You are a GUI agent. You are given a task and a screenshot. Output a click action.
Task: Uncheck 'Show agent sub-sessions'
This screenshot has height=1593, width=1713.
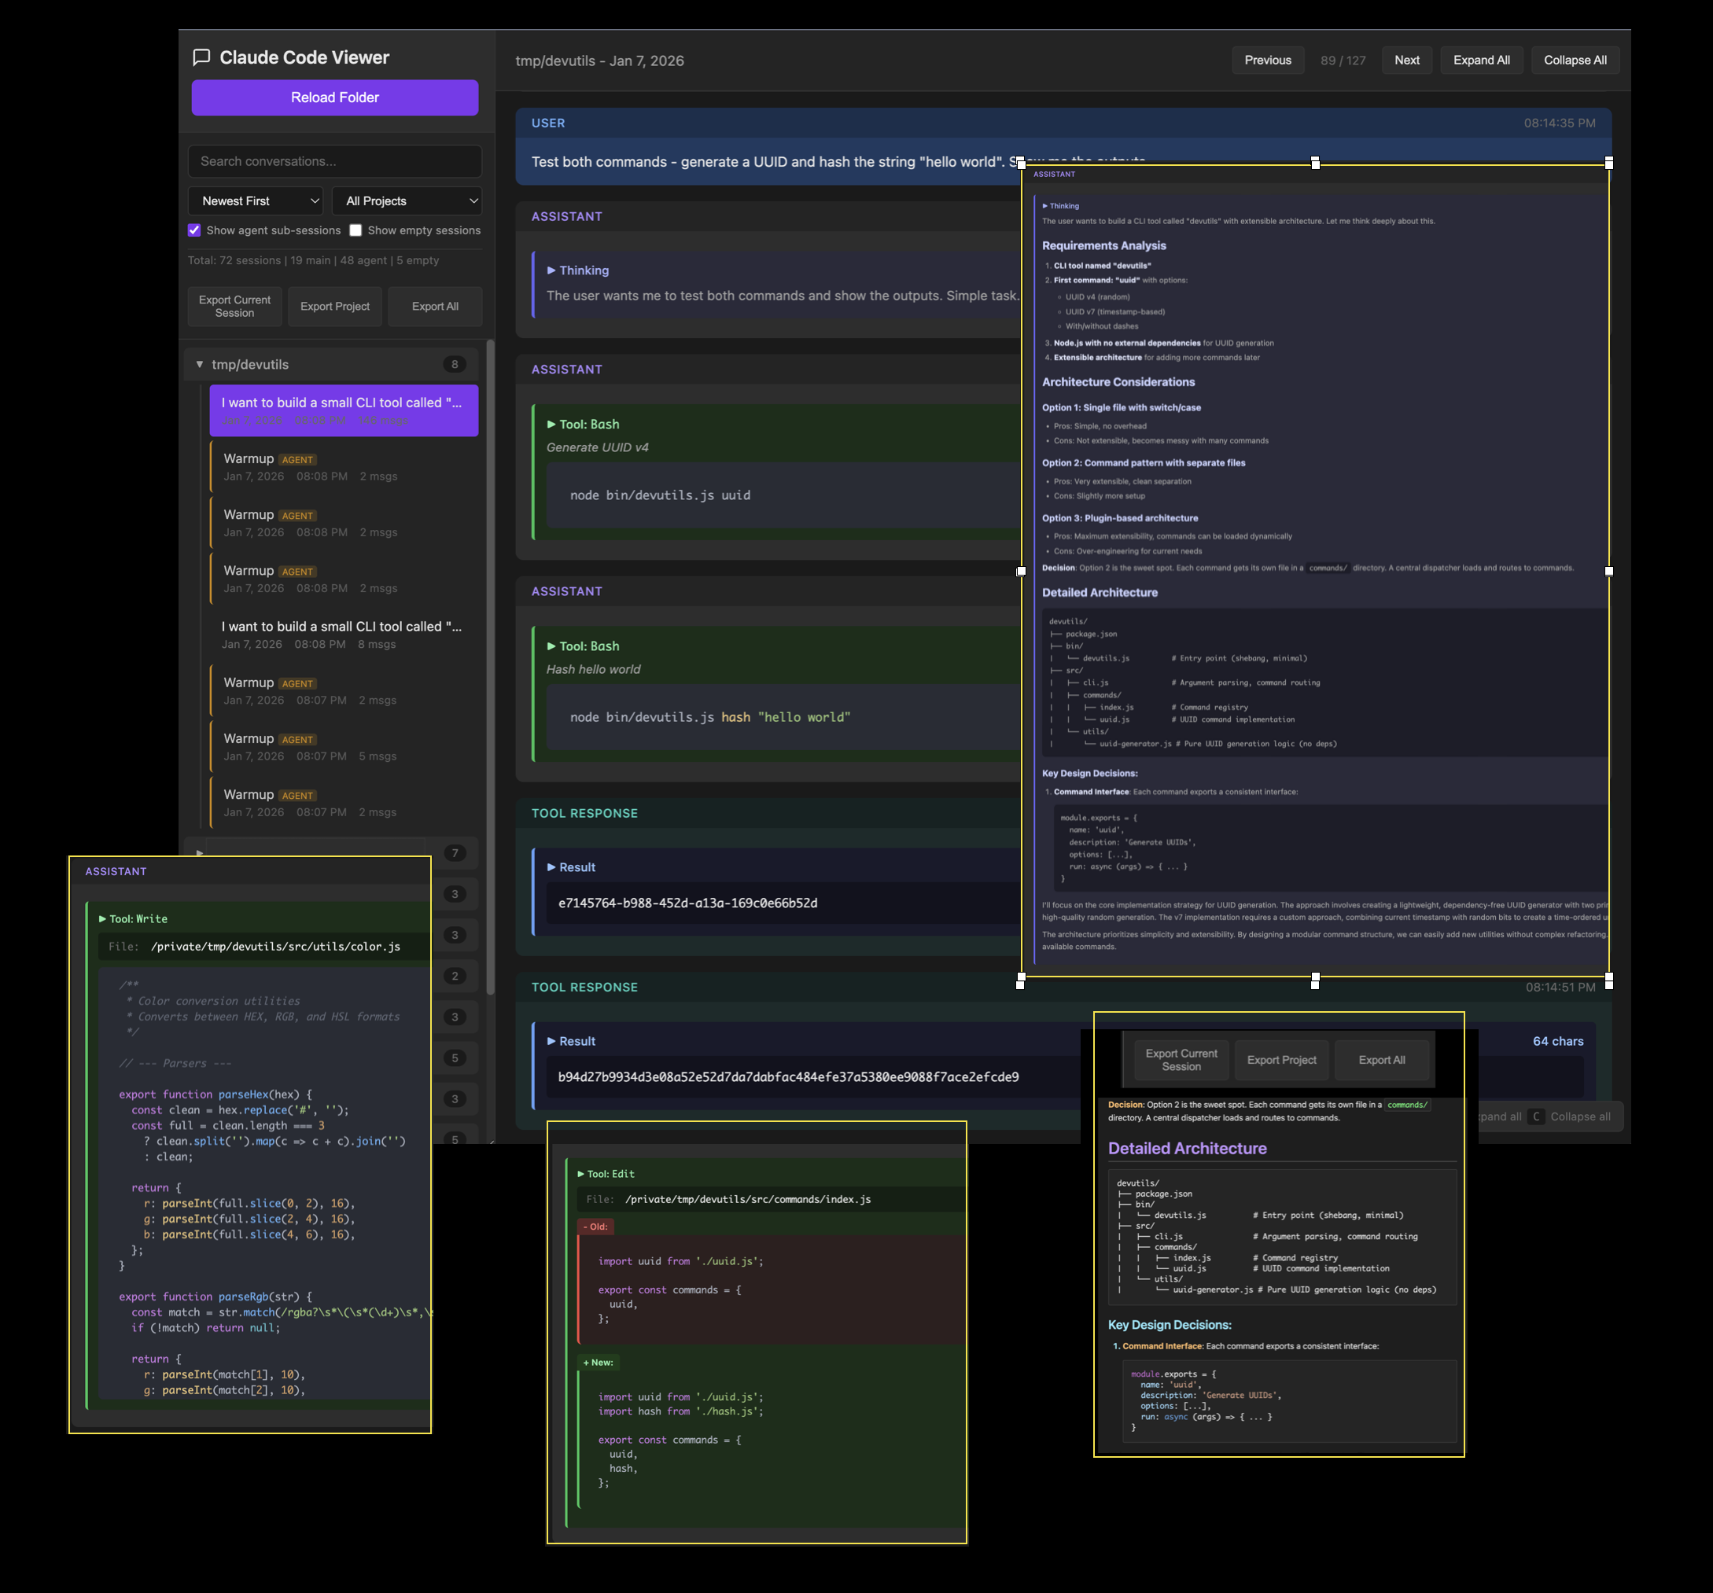pos(194,230)
